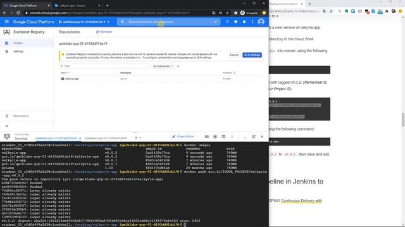This screenshot has width=405, height=227.
Task: Open Cloud Shell in a new window
Action: [x=253, y=137]
